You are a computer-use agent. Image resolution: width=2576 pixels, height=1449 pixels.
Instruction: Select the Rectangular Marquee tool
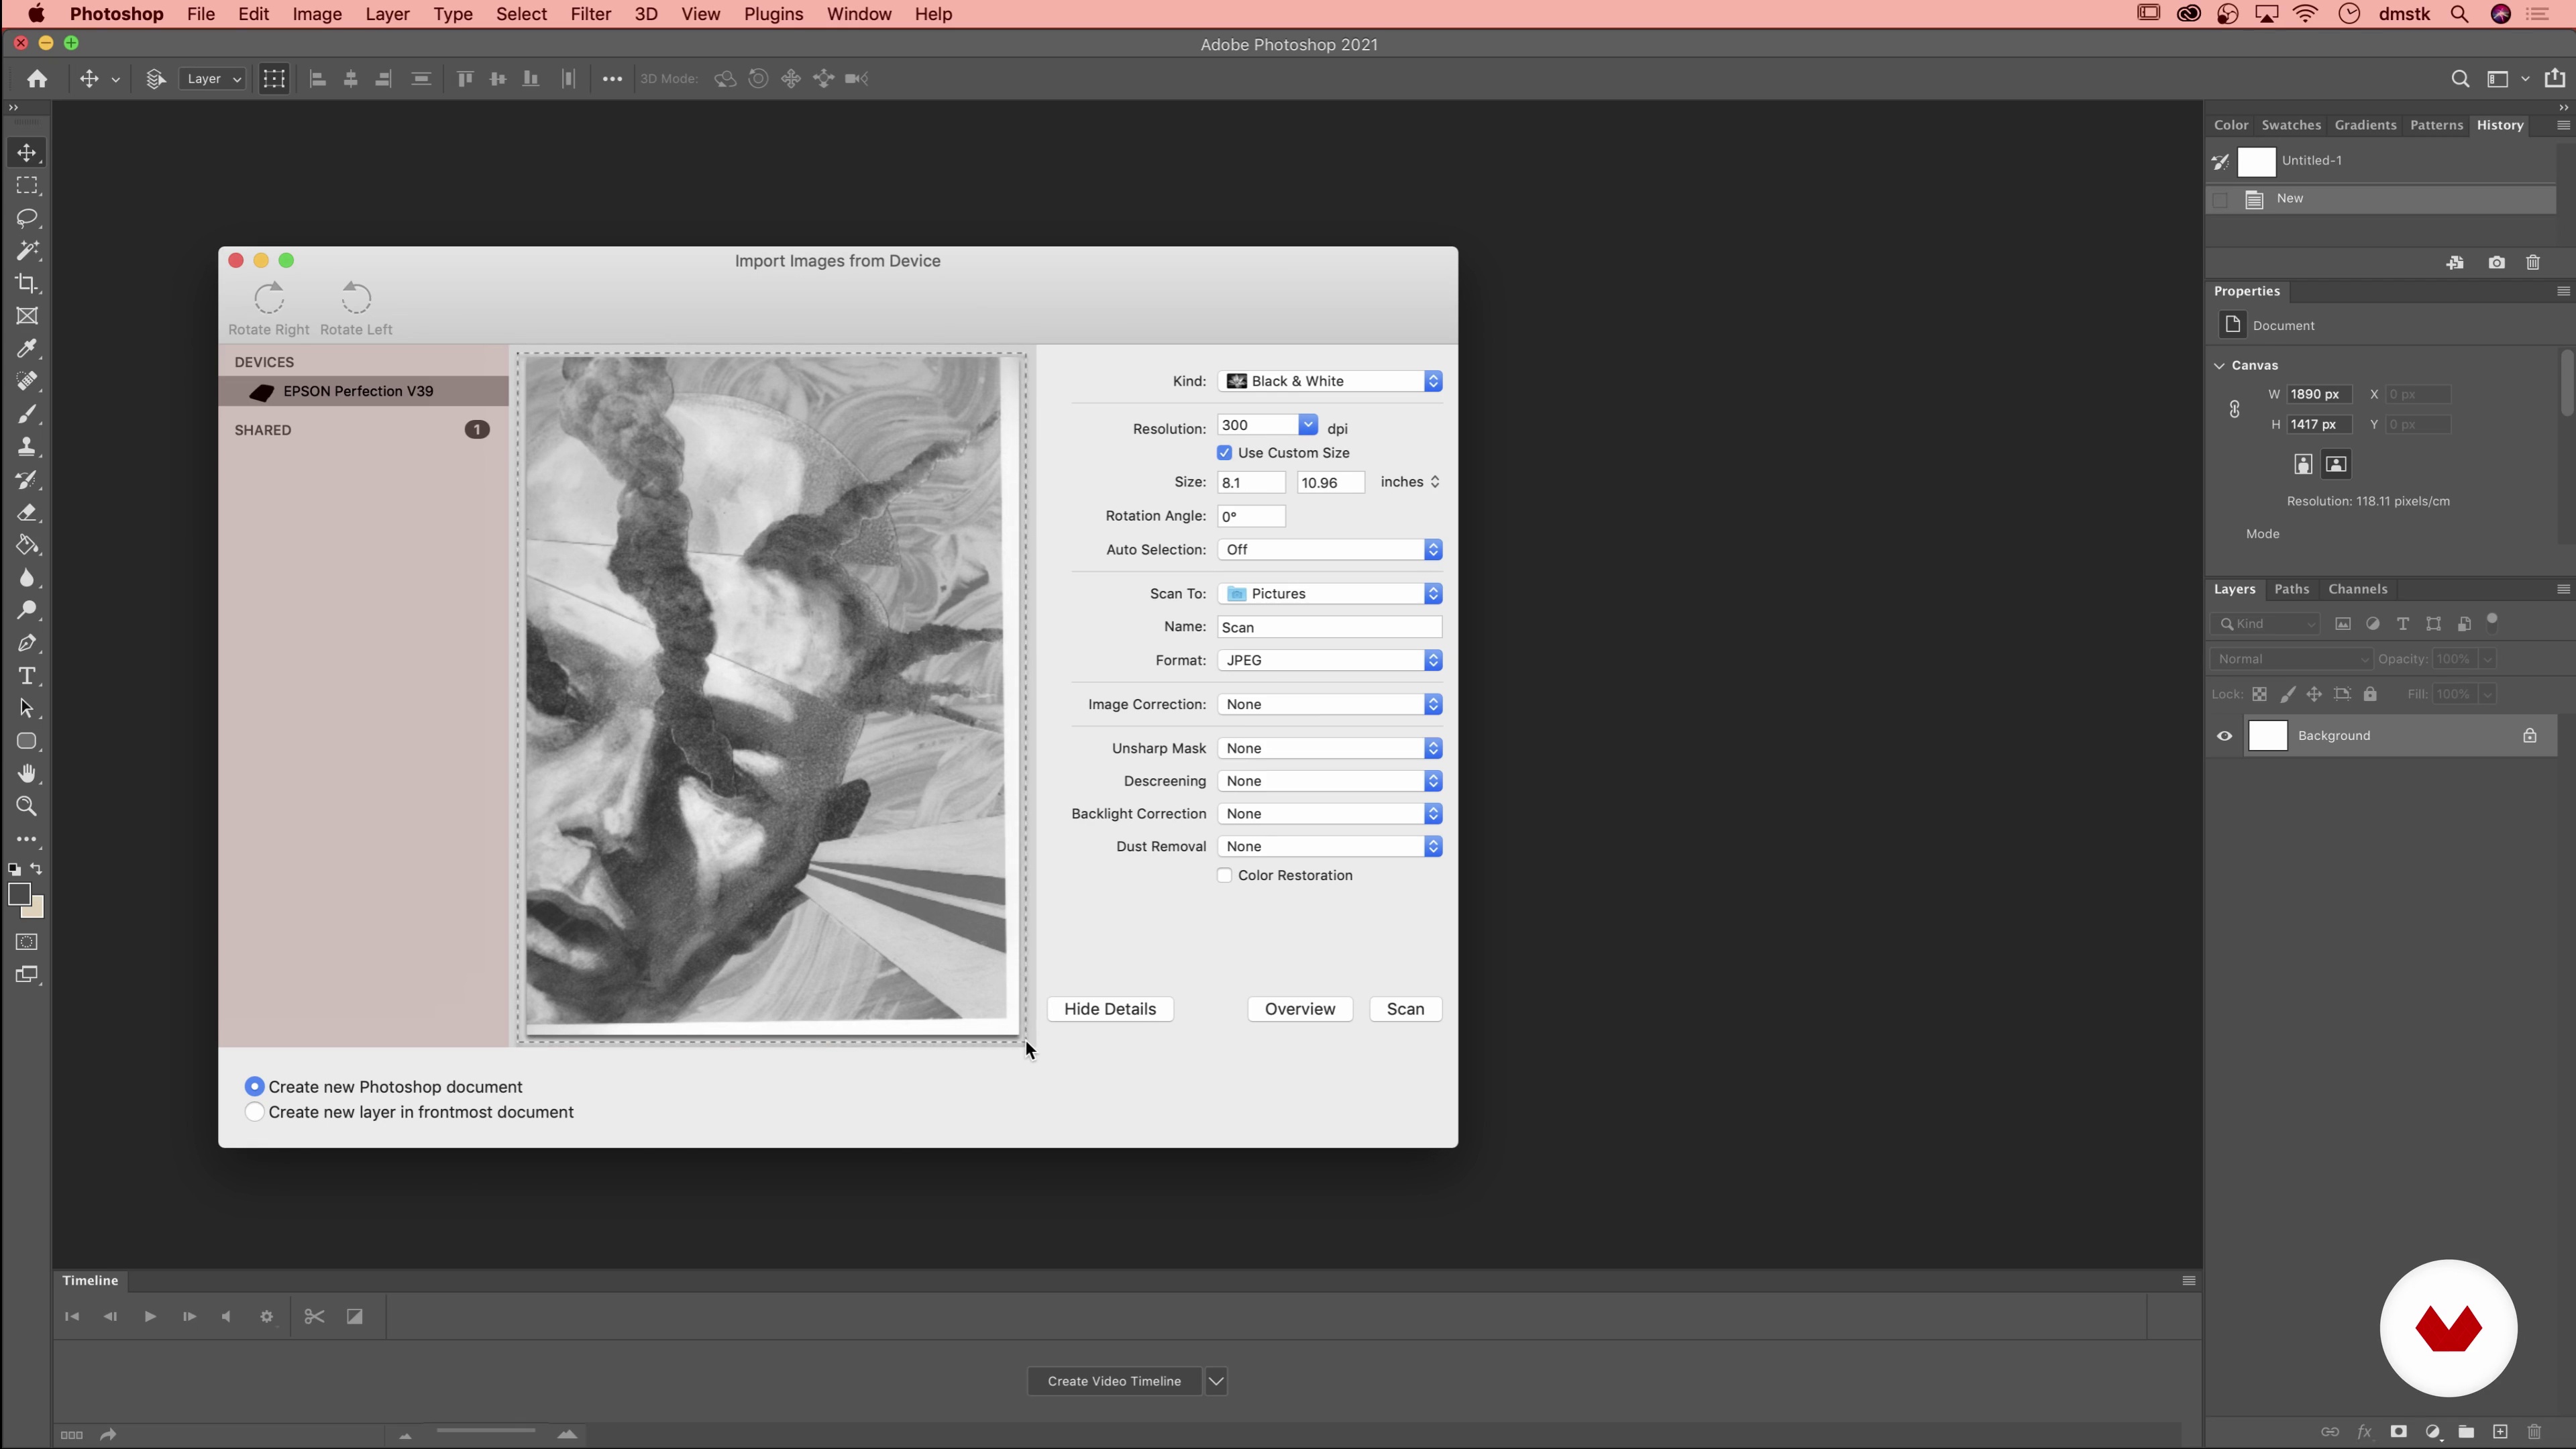[x=27, y=186]
